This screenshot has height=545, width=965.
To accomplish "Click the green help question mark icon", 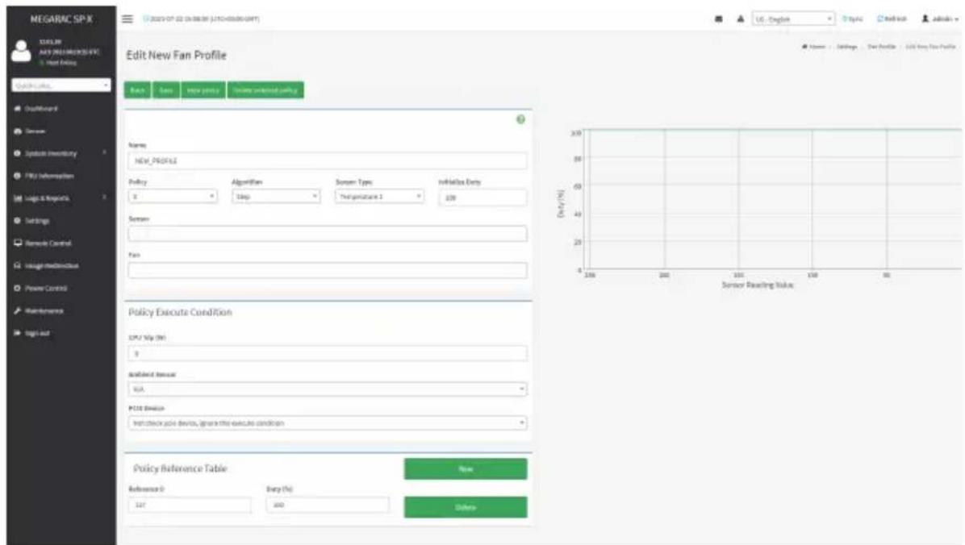I will (x=520, y=119).
